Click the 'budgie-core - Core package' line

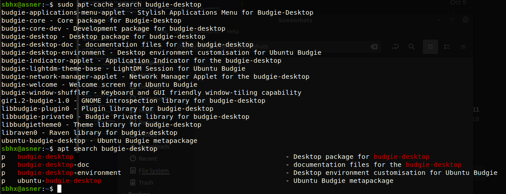click(91, 20)
